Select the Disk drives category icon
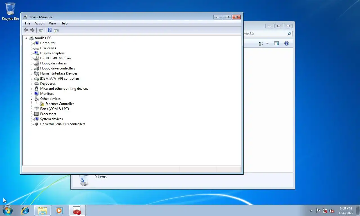The image size is (360, 216). click(37, 48)
